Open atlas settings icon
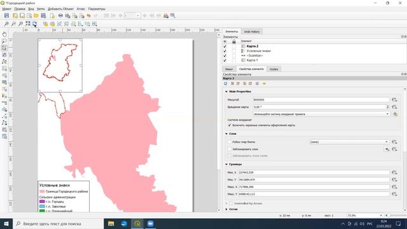Screen dimensions: 407x229 point(172,16)
